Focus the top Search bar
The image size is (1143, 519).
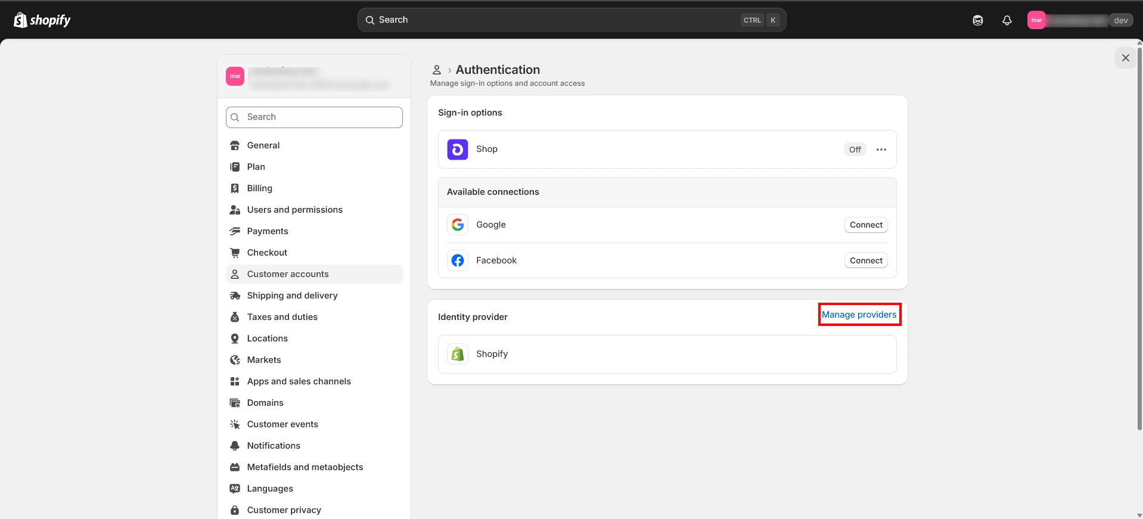pyautogui.click(x=571, y=20)
